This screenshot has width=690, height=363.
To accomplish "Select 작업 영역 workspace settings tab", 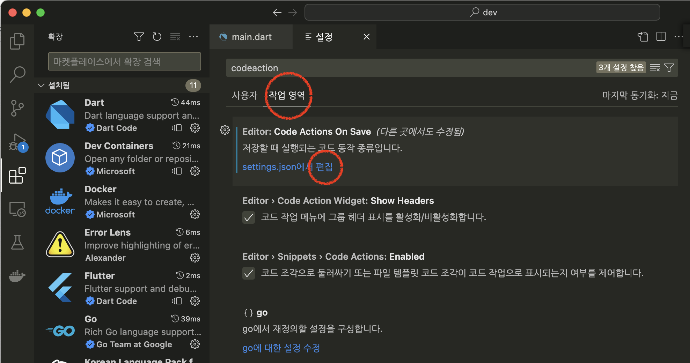I will (x=287, y=95).
